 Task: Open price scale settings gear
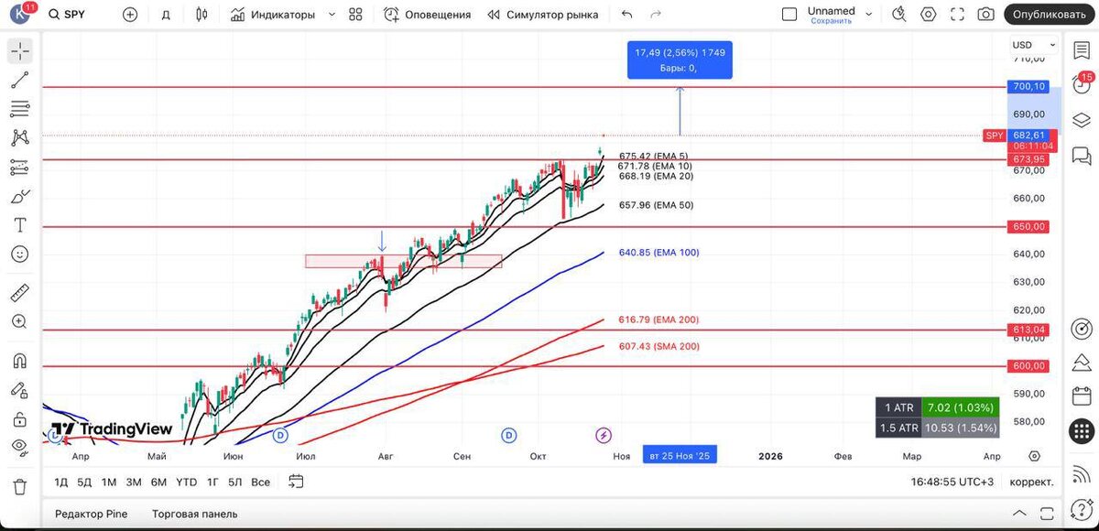pos(1034,455)
